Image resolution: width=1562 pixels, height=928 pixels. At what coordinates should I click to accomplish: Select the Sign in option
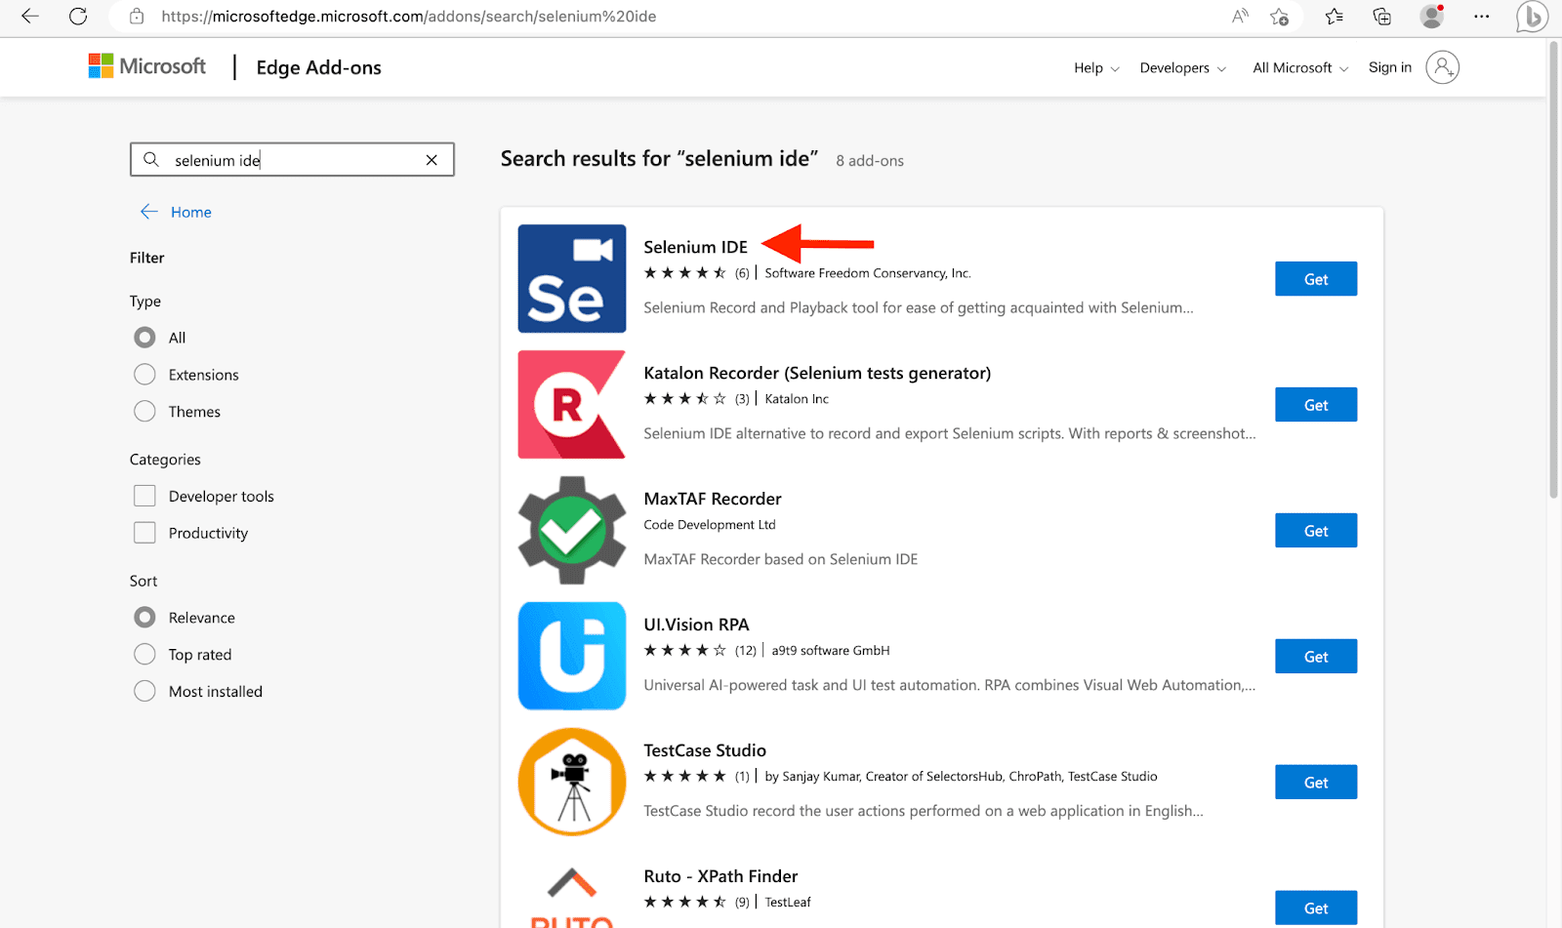[1389, 67]
